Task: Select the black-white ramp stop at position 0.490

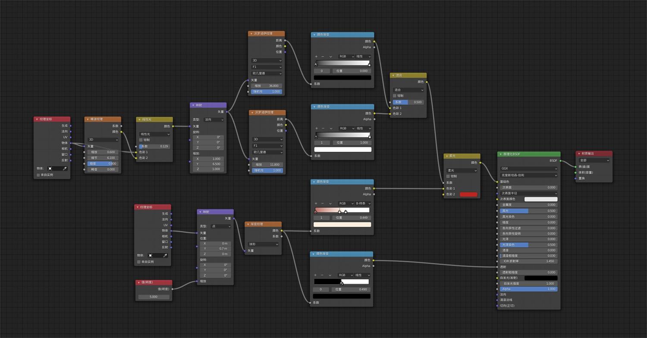Action: pos(341,283)
